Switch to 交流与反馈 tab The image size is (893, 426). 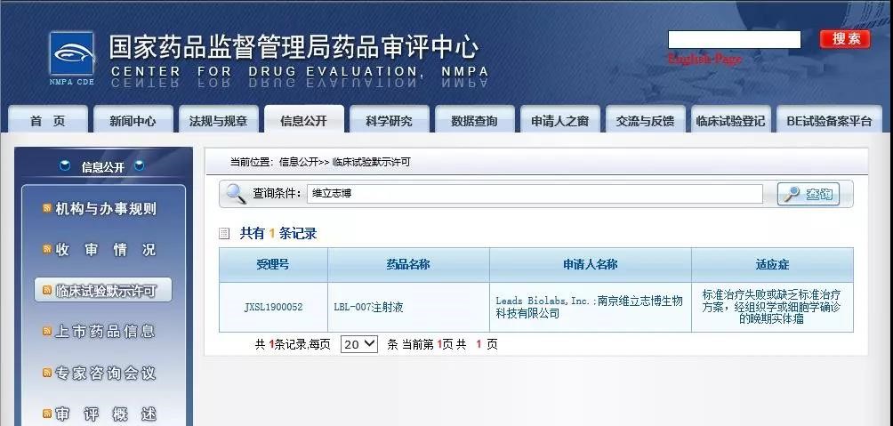[x=645, y=120]
